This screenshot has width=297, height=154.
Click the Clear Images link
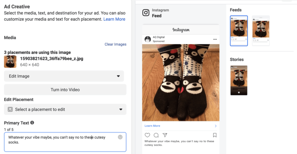[x=115, y=44]
